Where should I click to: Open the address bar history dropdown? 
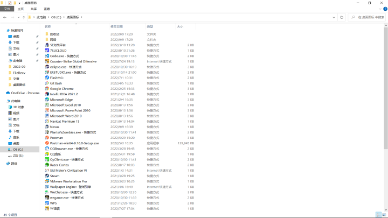tap(334, 17)
